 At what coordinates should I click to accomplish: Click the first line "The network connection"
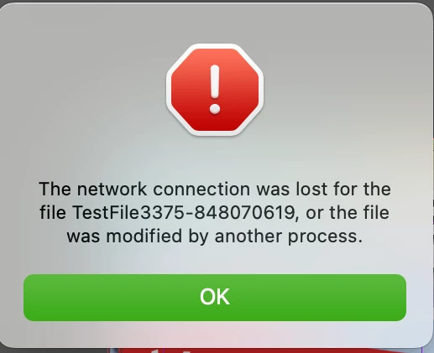[144, 189]
